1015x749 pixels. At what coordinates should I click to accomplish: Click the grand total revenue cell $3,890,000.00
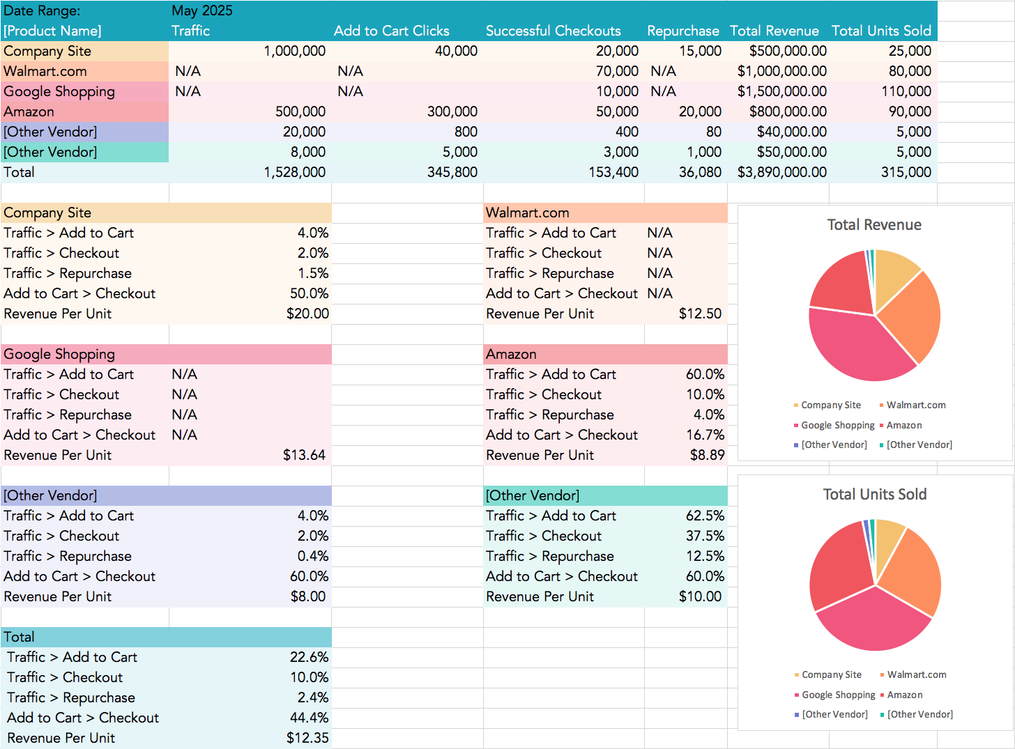pyautogui.click(x=781, y=172)
